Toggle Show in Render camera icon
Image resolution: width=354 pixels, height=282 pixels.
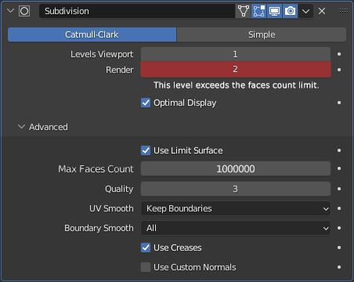[x=290, y=11]
